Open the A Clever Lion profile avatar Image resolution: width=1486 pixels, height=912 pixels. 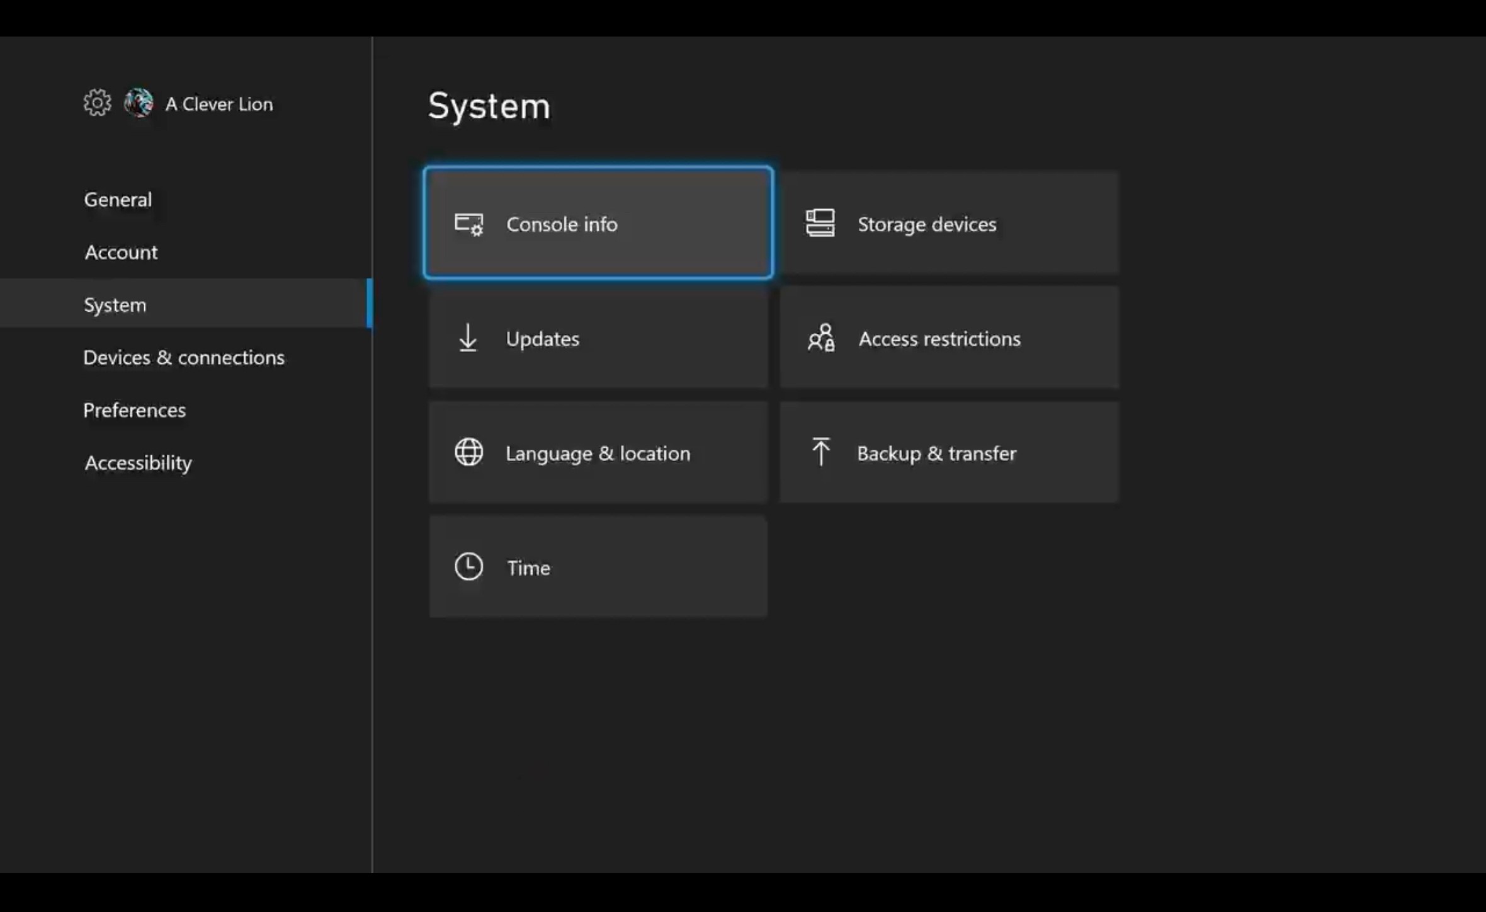click(x=138, y=103)
